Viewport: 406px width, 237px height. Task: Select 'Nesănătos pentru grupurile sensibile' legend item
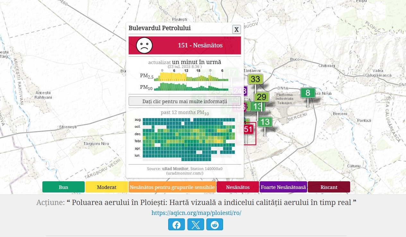click(x=172, y=187)
